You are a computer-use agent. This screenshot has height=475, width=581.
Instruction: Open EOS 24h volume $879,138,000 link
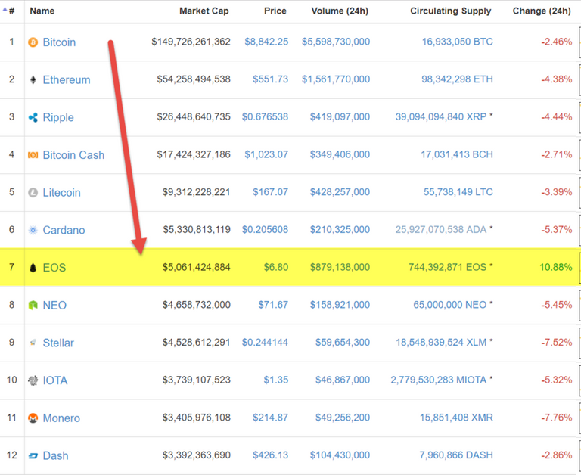tap(340, 268)
